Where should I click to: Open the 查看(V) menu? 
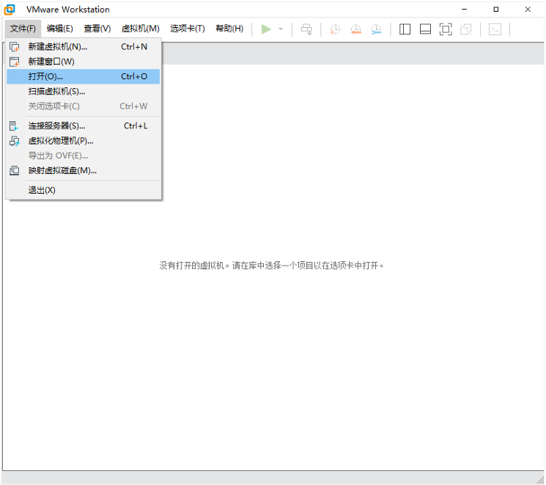click(x=97, y=29)
